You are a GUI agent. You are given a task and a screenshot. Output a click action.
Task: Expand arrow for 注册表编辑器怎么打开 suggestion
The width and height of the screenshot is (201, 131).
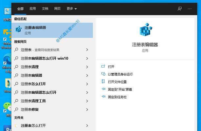[x=87, y=92]
